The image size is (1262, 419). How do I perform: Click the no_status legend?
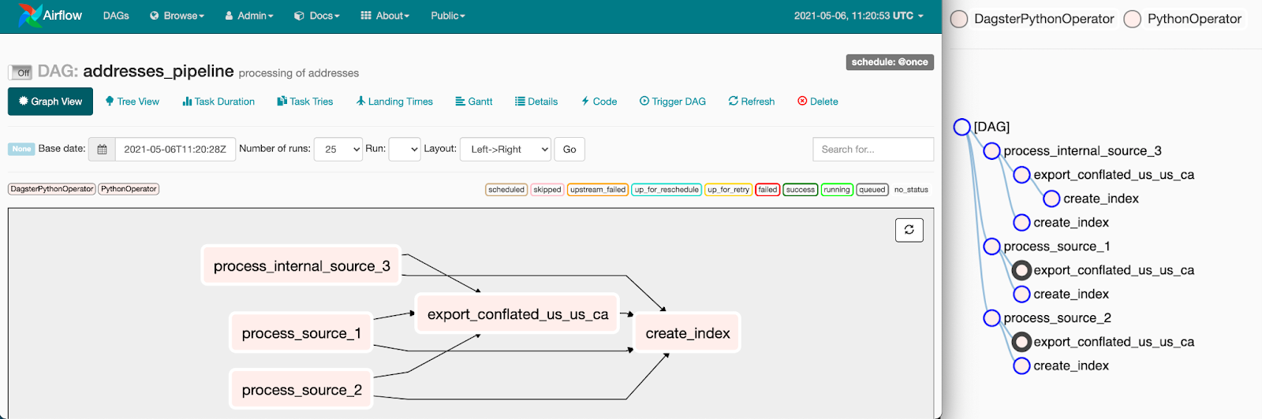coord(911,190)
